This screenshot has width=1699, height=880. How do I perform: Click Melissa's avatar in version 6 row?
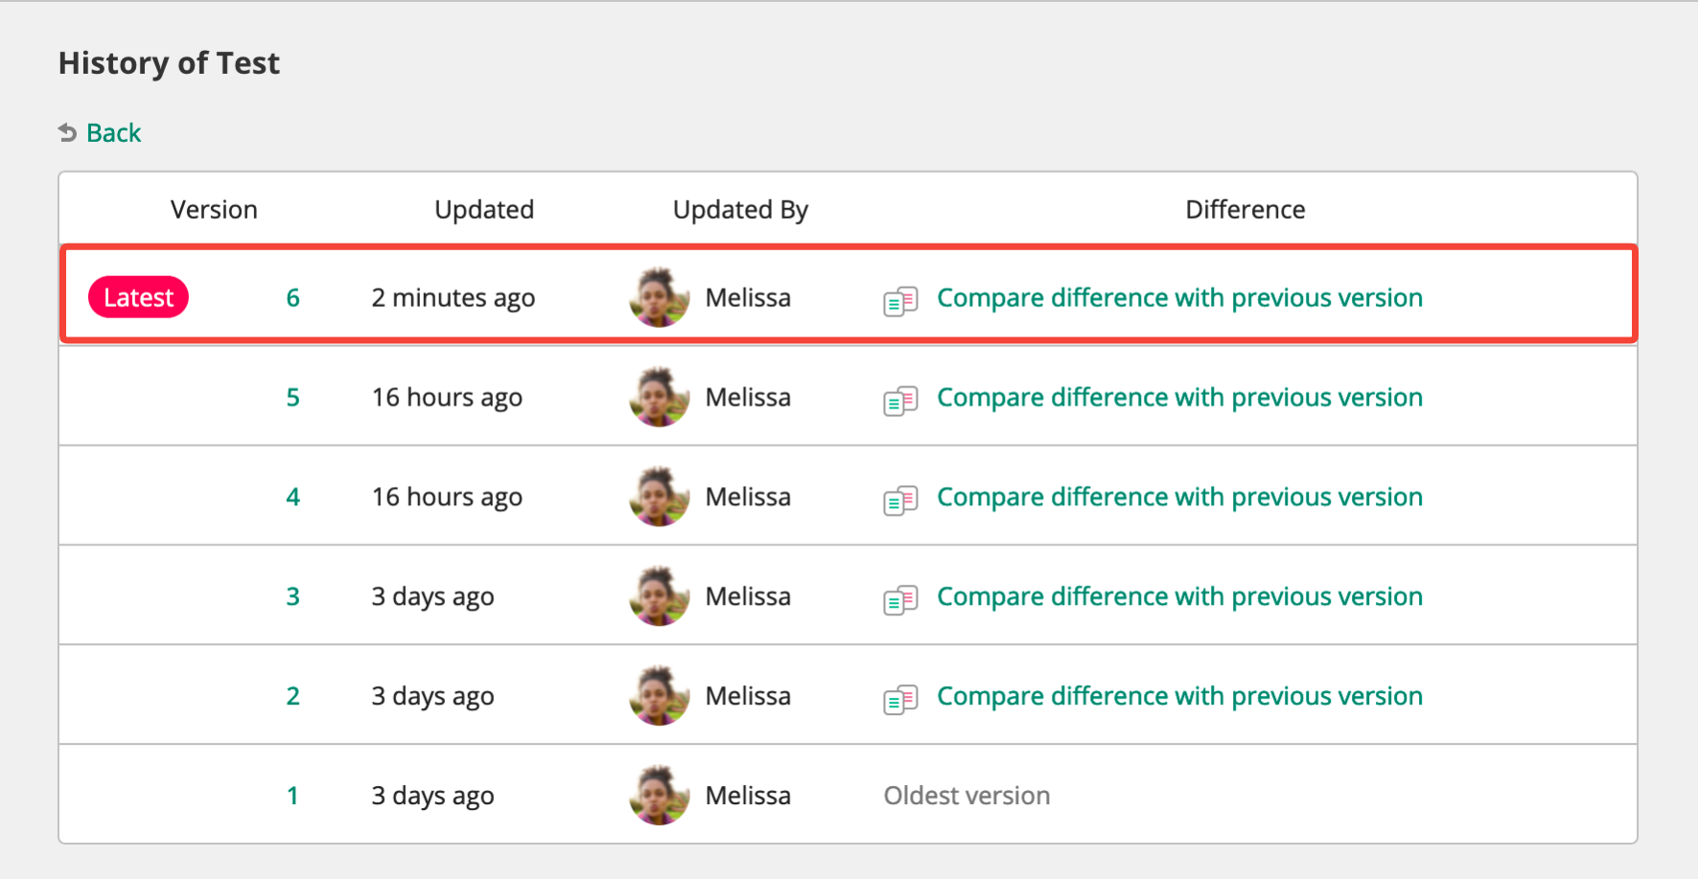(660, 298)
